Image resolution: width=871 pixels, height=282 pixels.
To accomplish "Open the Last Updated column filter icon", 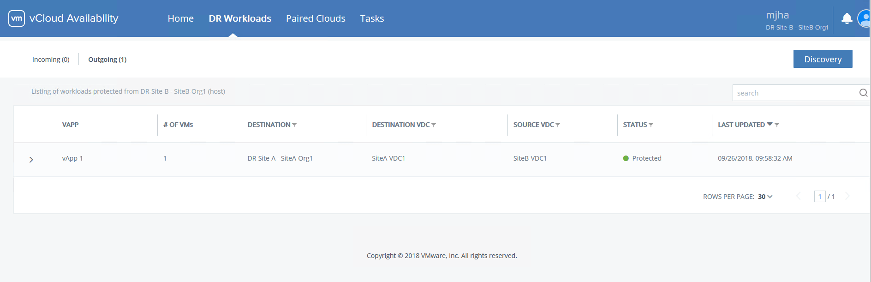I will (777, 125).
